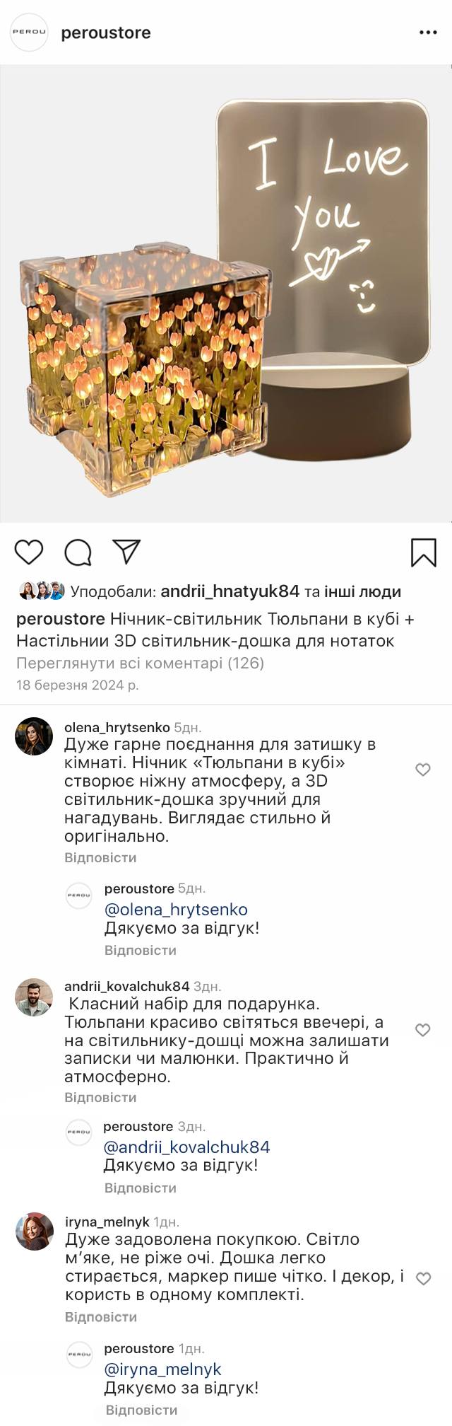Share the post with paper plane icon
This screenshot has height=1426, width=452.
tap(127, 552)
